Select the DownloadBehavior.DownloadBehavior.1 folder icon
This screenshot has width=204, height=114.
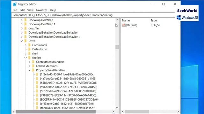click(x=25, y=37)
